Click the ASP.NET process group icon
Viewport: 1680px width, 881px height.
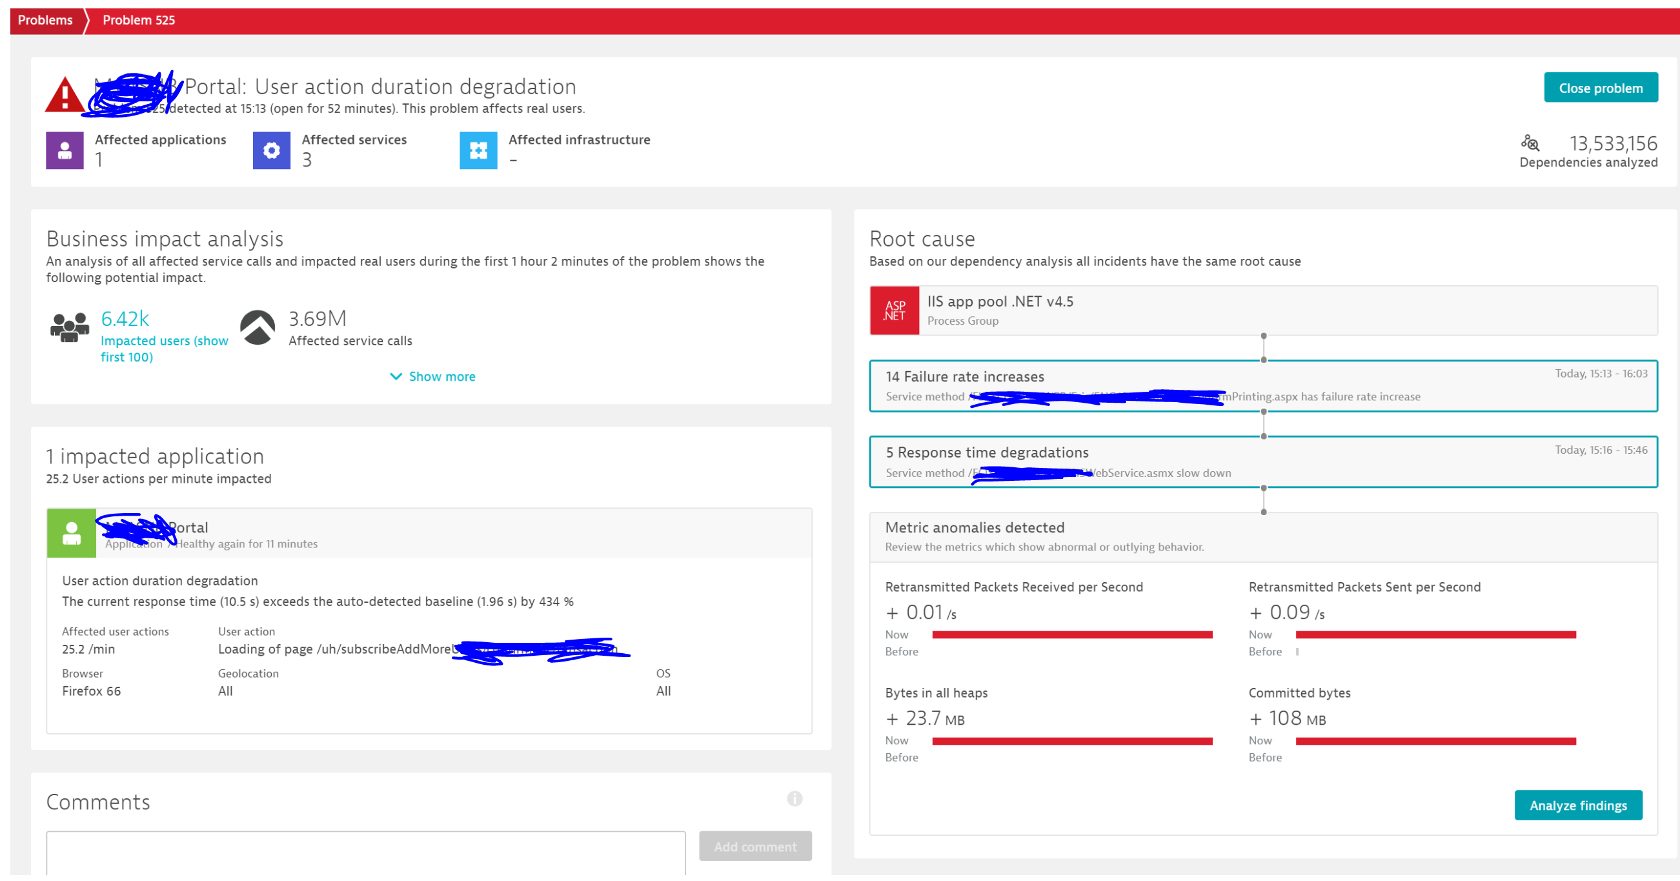[894, 311]
